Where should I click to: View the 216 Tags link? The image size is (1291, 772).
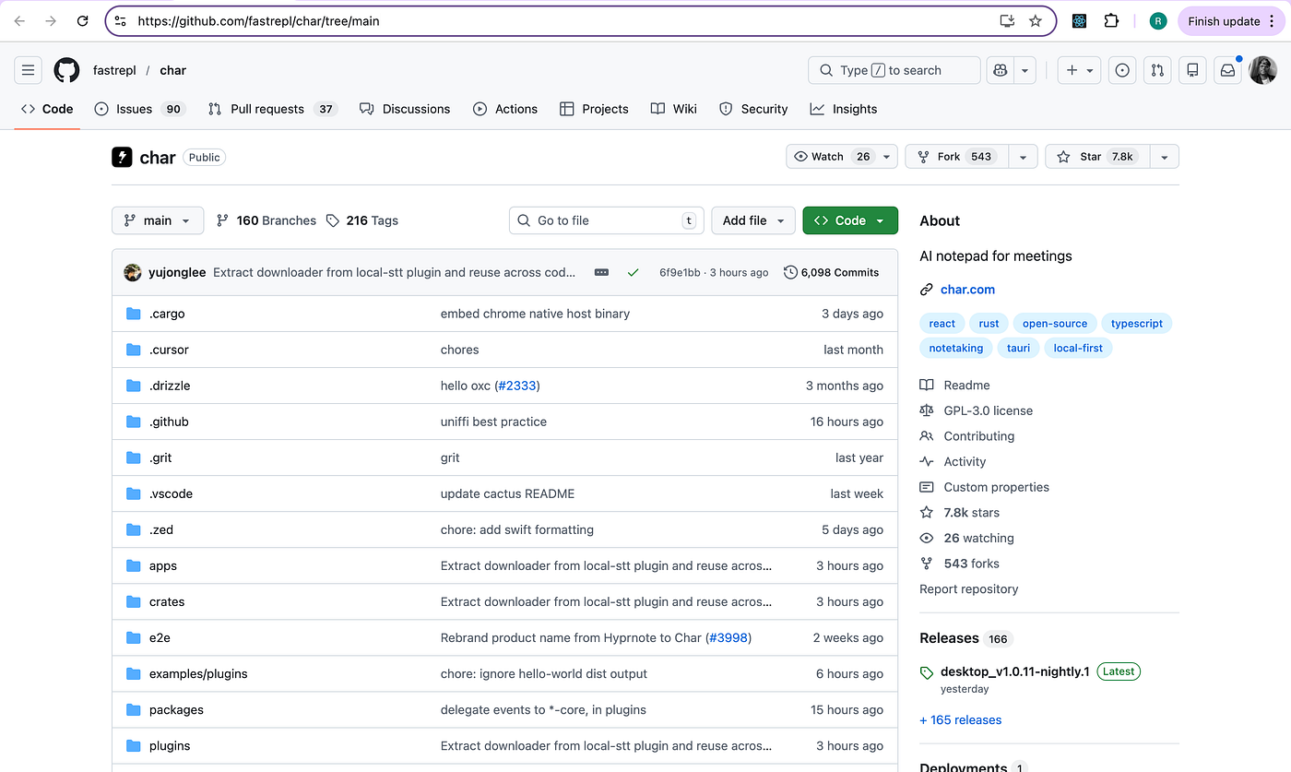point(363,220)
